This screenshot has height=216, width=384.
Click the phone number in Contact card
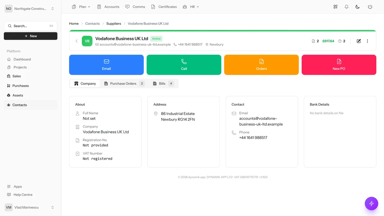point(253,138)
